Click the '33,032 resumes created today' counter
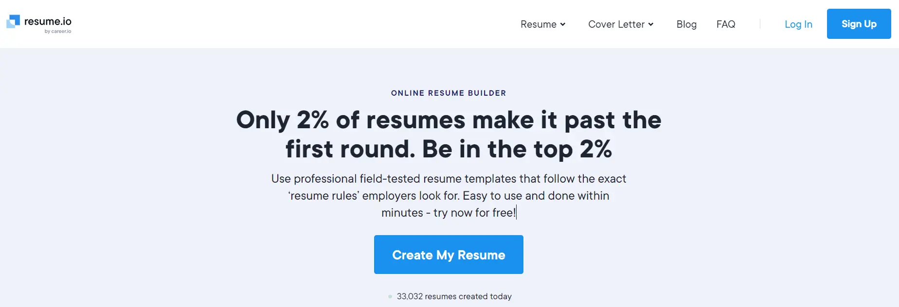Screen dimensions: 899x307 coord(454,296)
